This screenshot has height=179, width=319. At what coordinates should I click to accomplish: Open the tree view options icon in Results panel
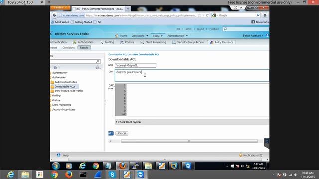tap(56, 67)
